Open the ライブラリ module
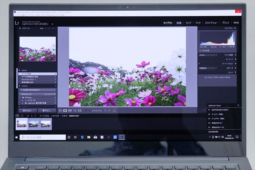255x170 pixels. point(168,23)
